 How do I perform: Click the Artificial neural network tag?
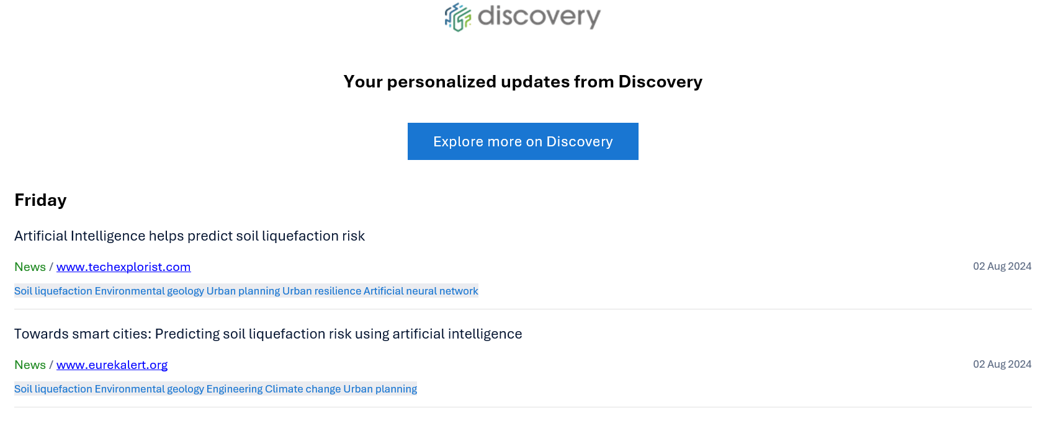tap(421, 291)
